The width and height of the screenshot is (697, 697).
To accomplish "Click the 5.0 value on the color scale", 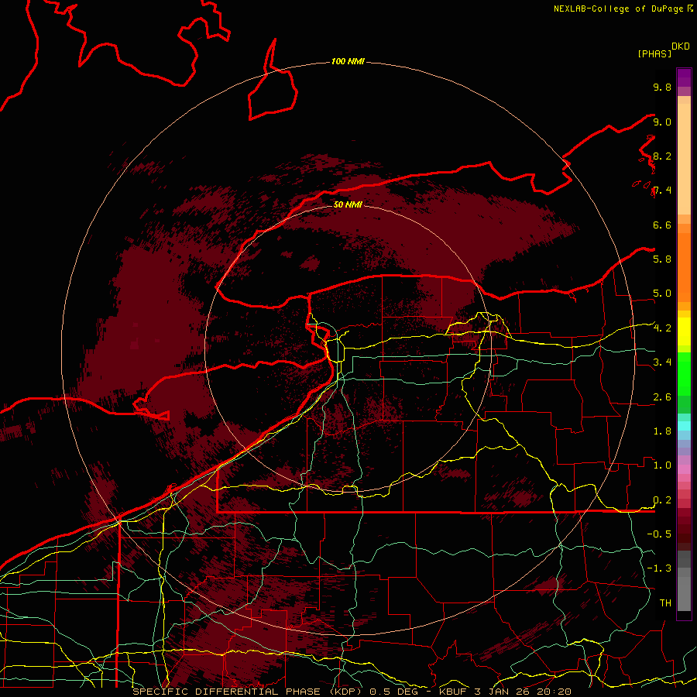I will 662,294.
